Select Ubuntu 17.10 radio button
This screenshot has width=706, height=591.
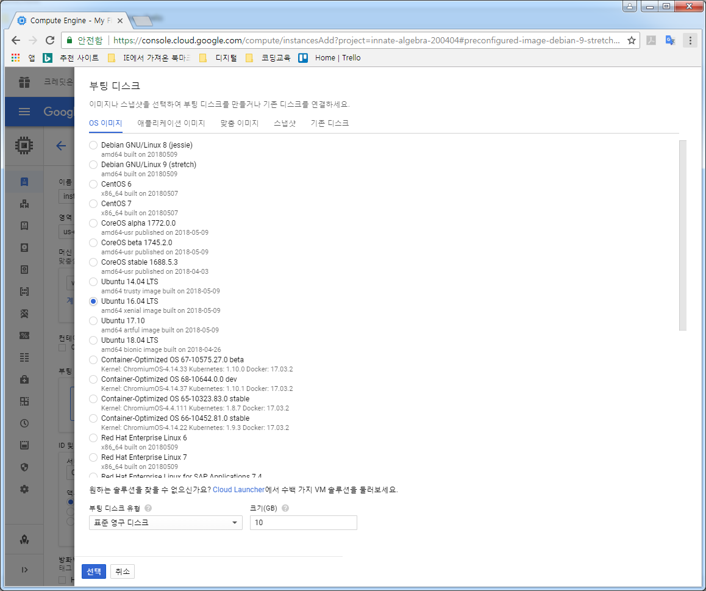pyautogui.click(x=93, y=321)
